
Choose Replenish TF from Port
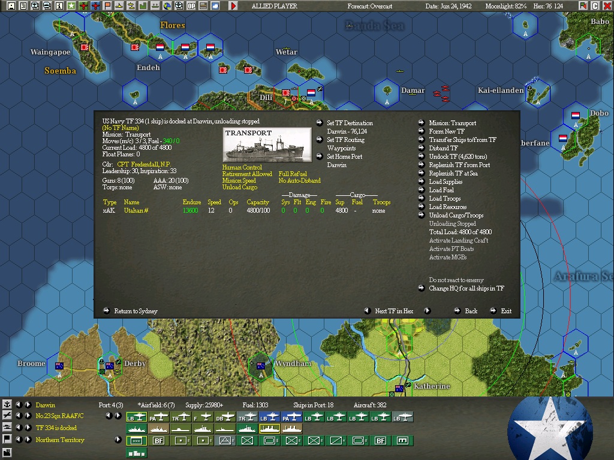pos(459,165)
